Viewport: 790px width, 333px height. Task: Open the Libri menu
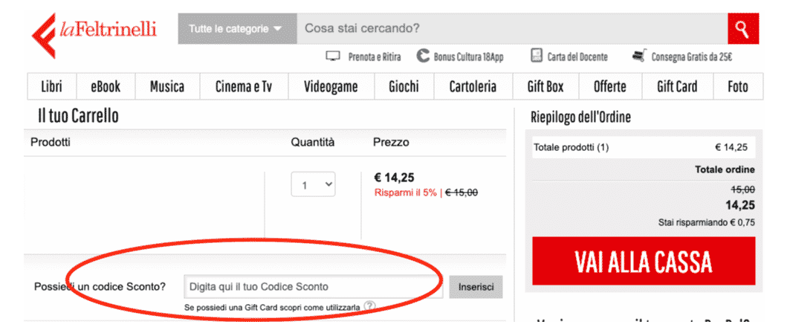tap(51, 87)
